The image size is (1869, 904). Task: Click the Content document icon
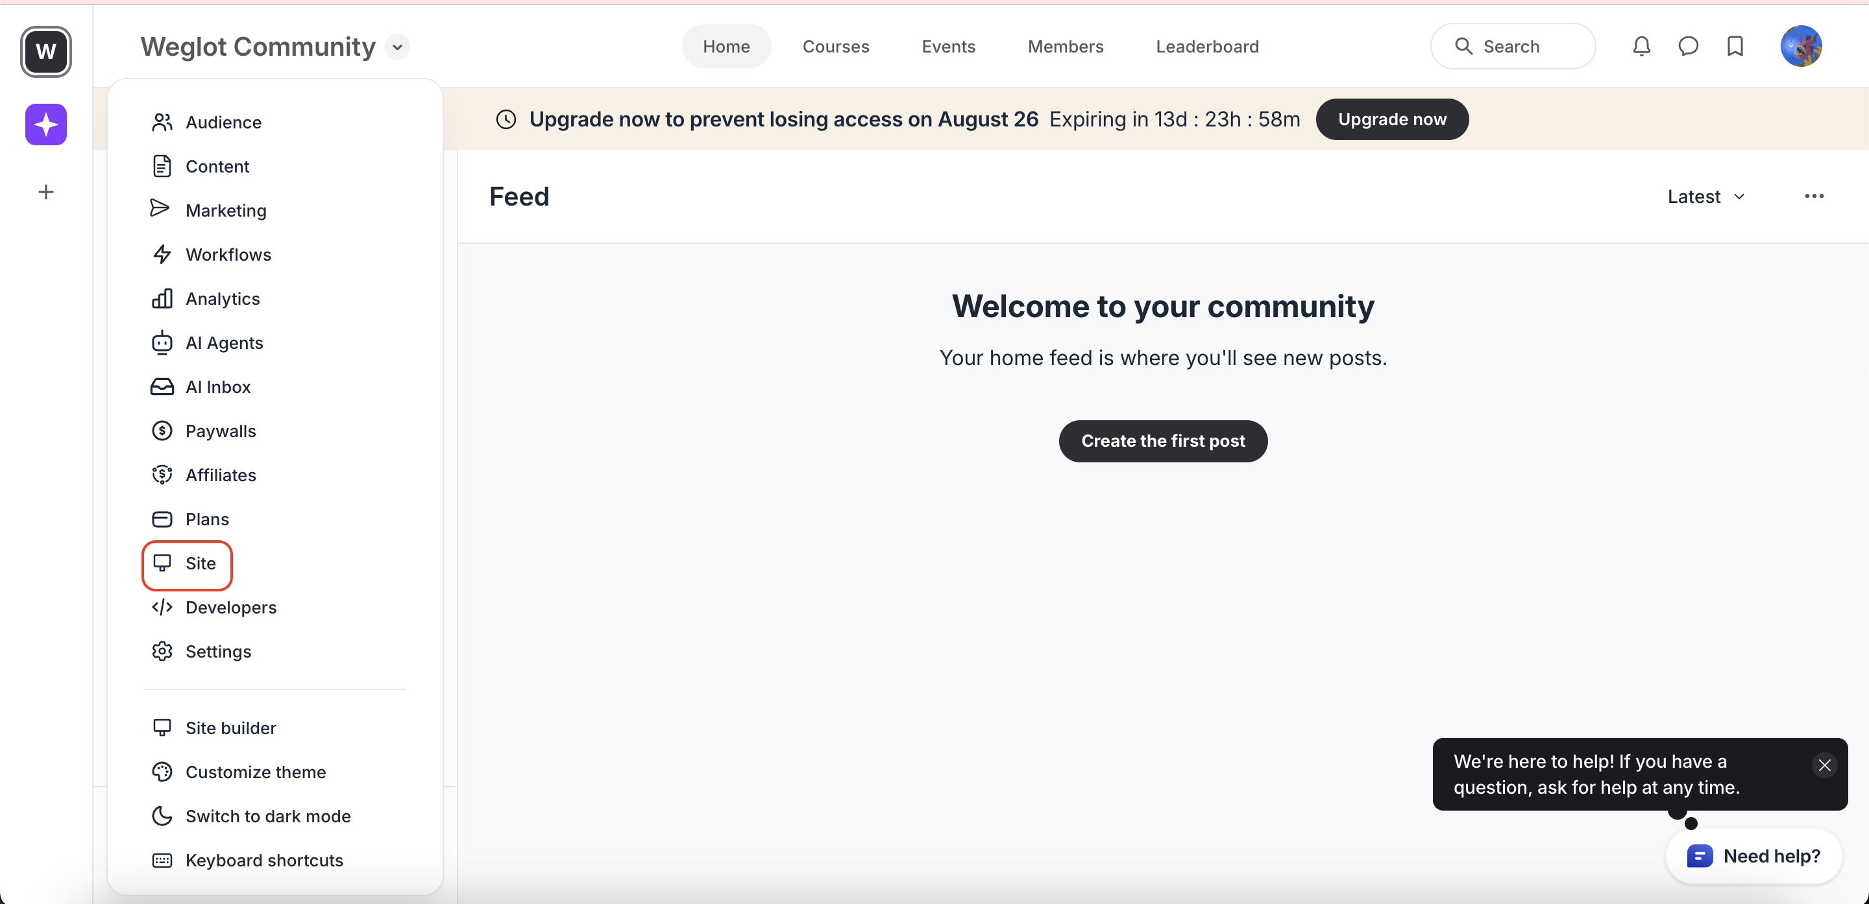pyautogui.click(x=162, y=167)
